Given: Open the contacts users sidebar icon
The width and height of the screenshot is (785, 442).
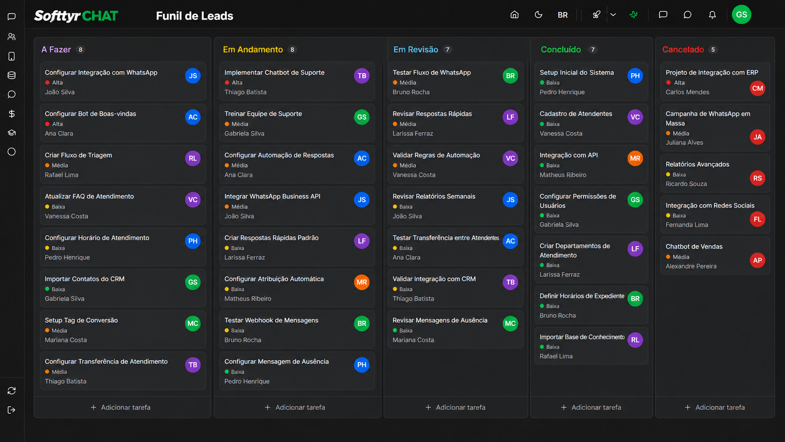Looking at the screenshot, I should (x=12, y=37).
